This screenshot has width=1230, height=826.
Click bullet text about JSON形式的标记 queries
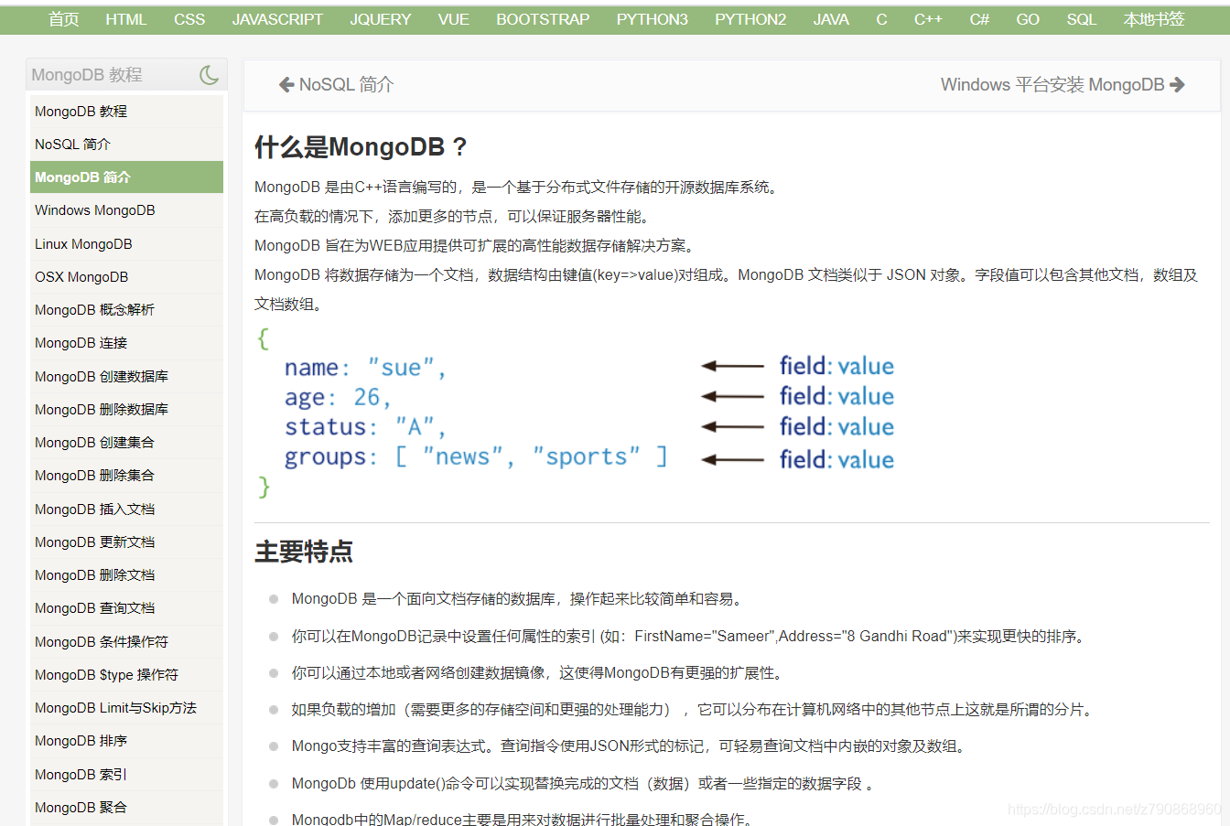click(x=629, y=746)
